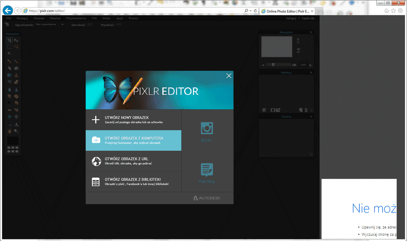This screenshot has width=407, height=241.
Task: Open Pixlr Blog icon link
Action: click(207, 170)
